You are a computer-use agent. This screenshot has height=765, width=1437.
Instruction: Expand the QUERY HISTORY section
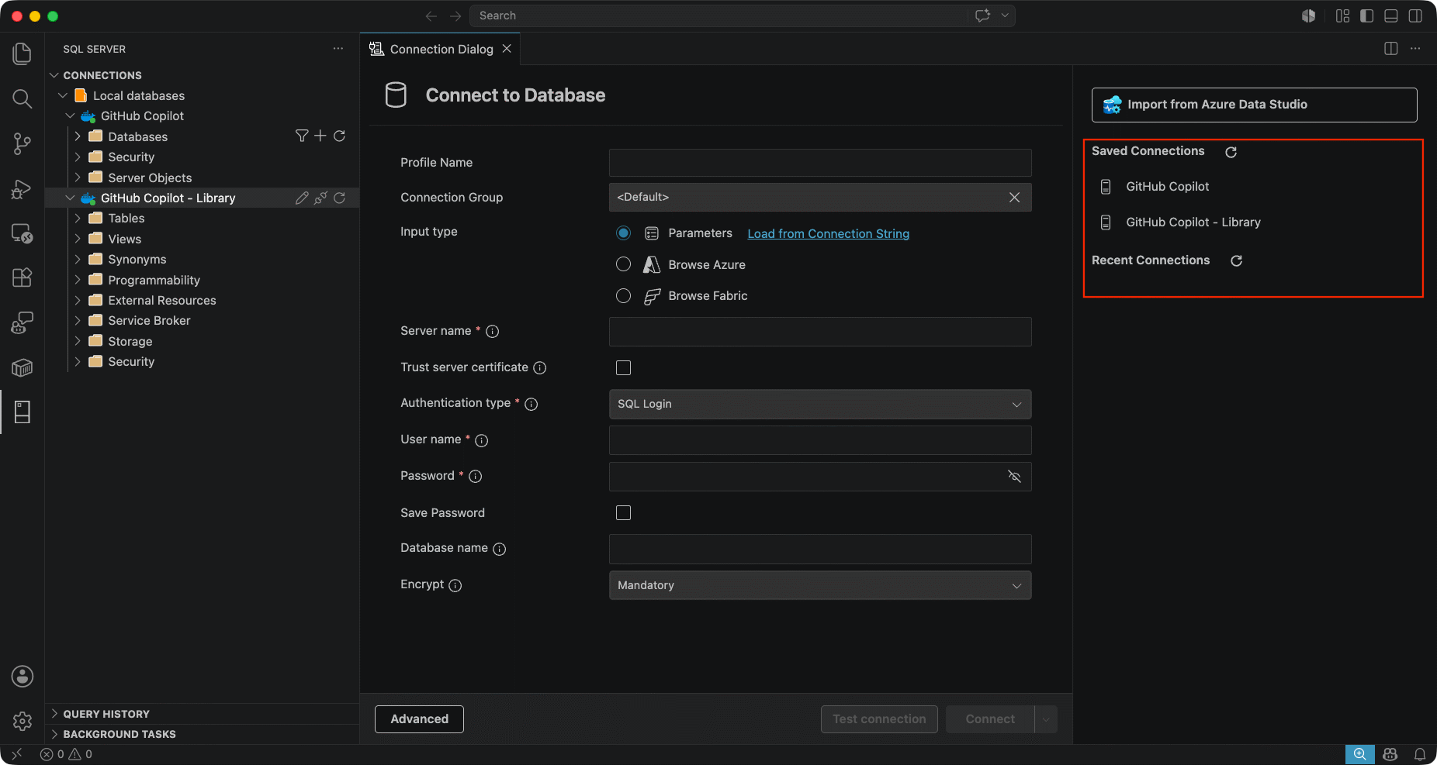click(54, 714)
